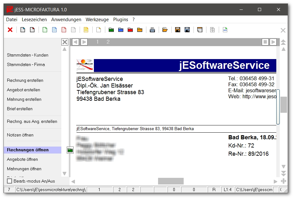Click the page with blue horizontal arrows icon
Screen dimensions: 294x199
coord(225,30)
